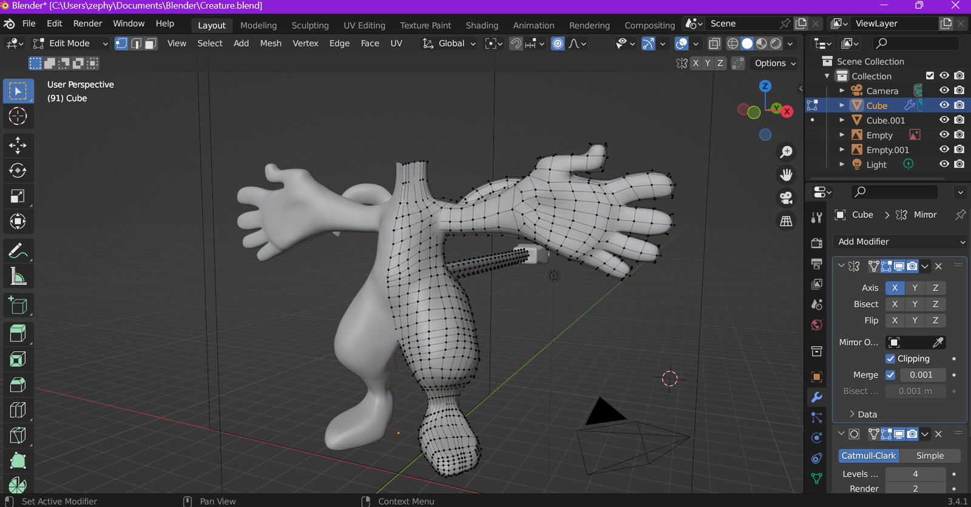Untick the Collection exclude checkbox

(930, 76)
